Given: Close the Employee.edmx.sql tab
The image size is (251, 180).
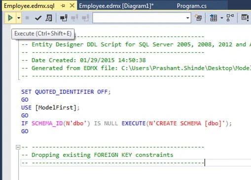Looking at the screenshot, I should coord(72,6).
